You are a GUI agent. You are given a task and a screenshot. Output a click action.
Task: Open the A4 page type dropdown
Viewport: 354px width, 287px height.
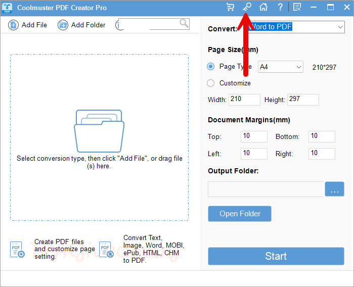(x=280, y=67)
